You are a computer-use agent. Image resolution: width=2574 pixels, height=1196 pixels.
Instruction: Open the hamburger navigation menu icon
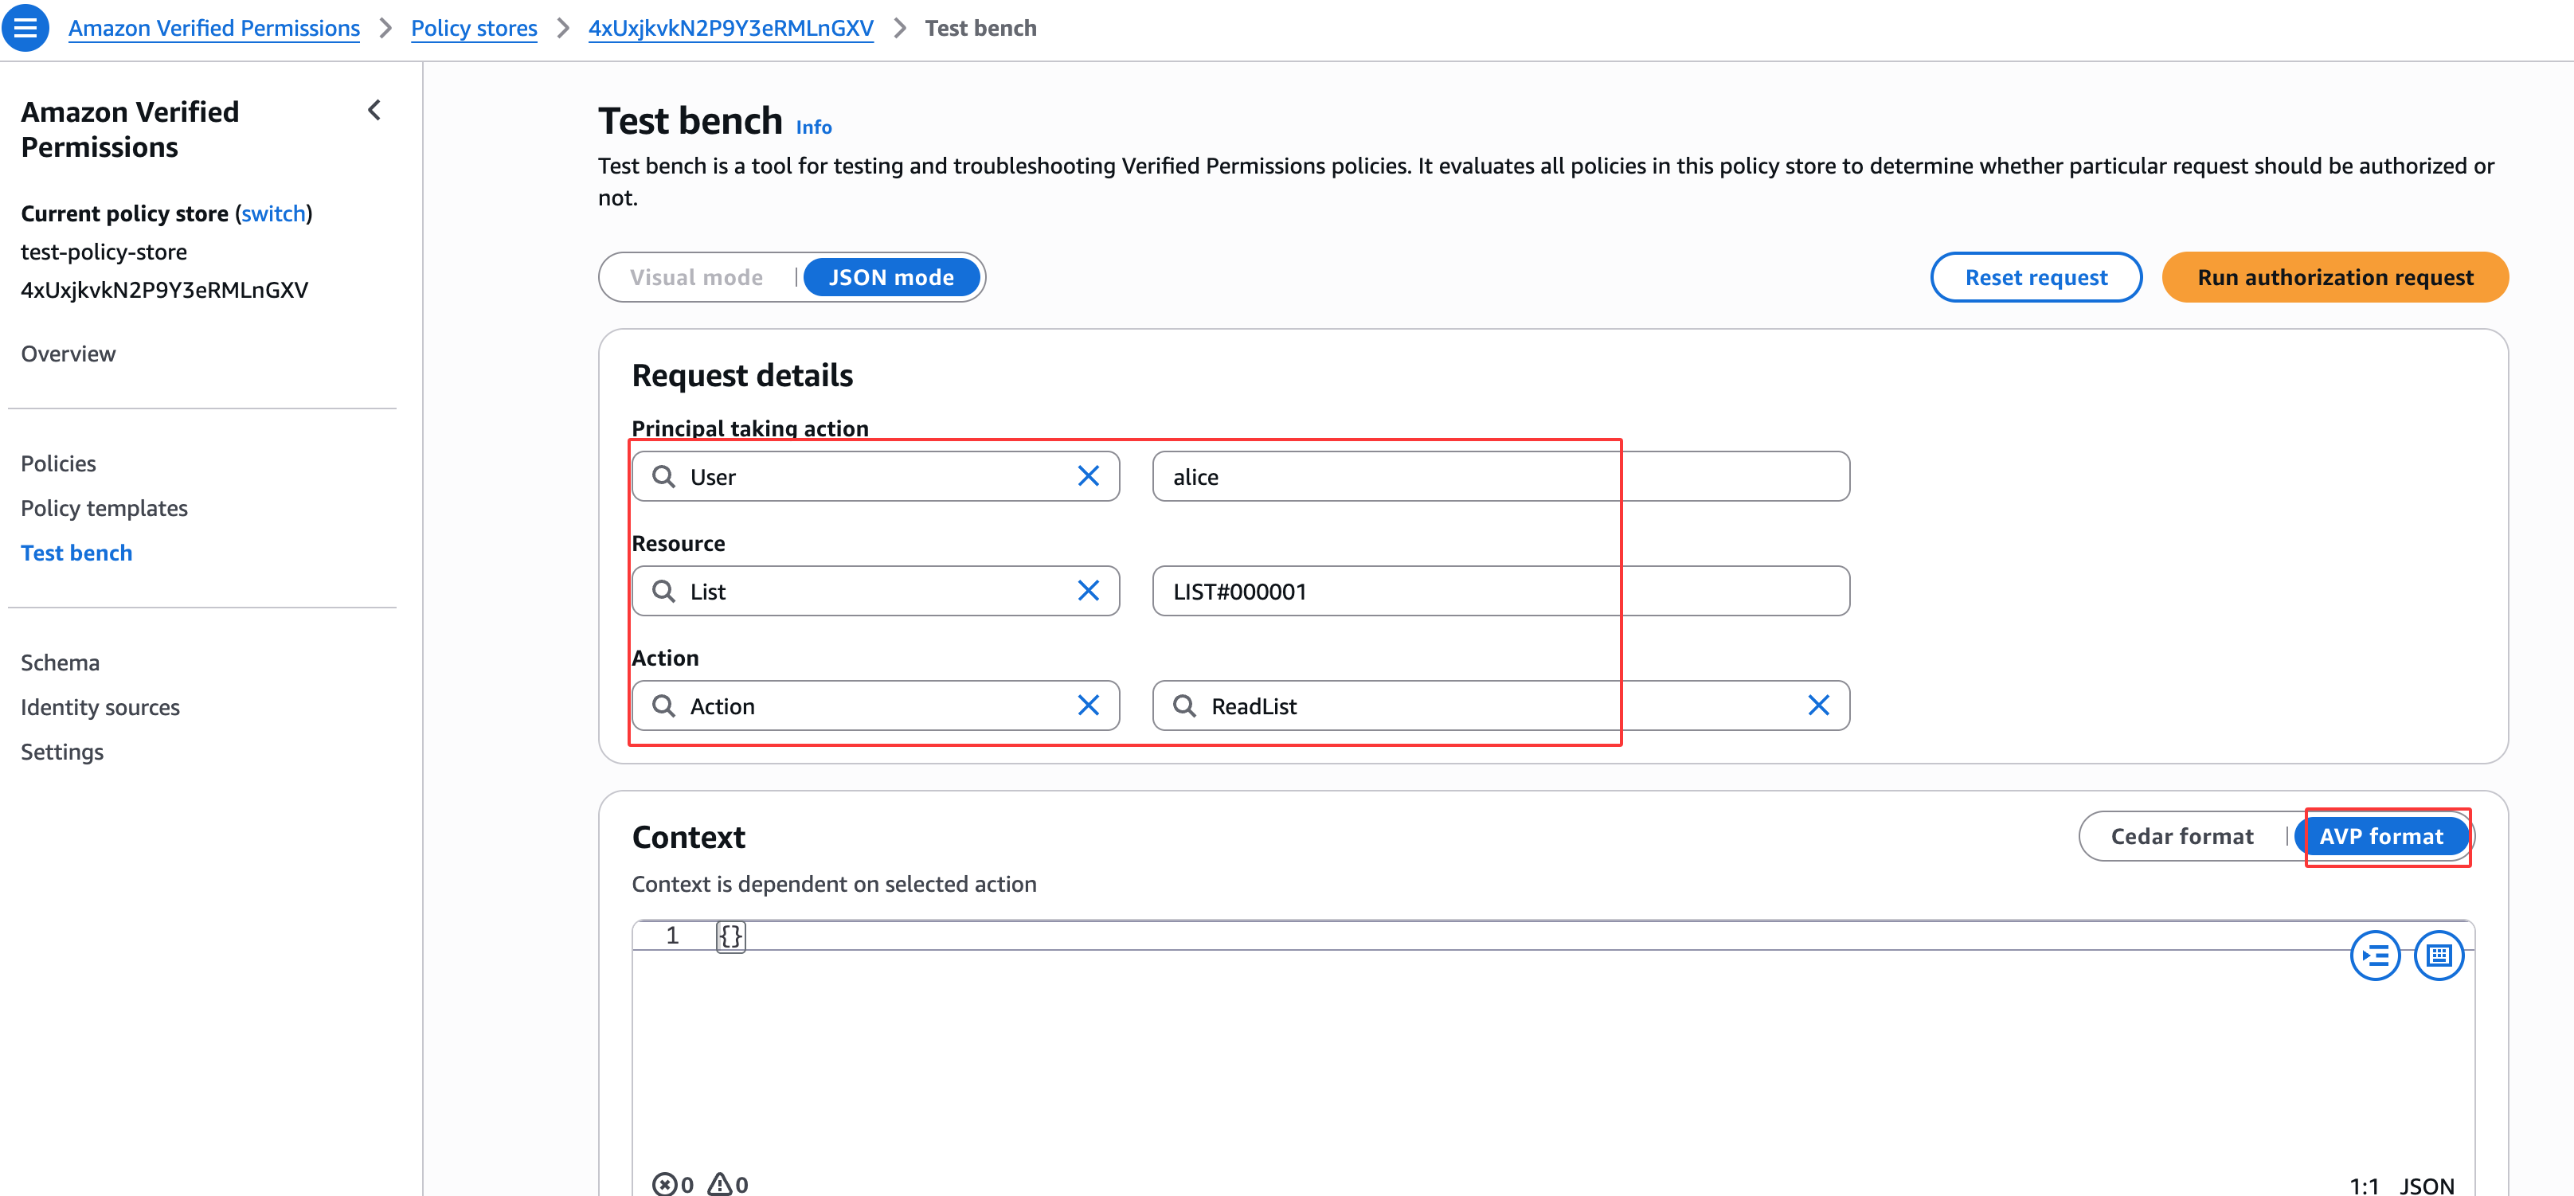click(x=25, y=27)
